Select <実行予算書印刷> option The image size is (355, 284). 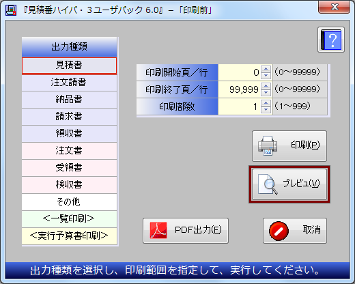(x=69, y=236)
